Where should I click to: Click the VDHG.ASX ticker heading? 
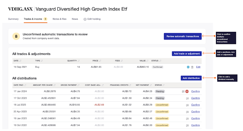tap(20, 9)
